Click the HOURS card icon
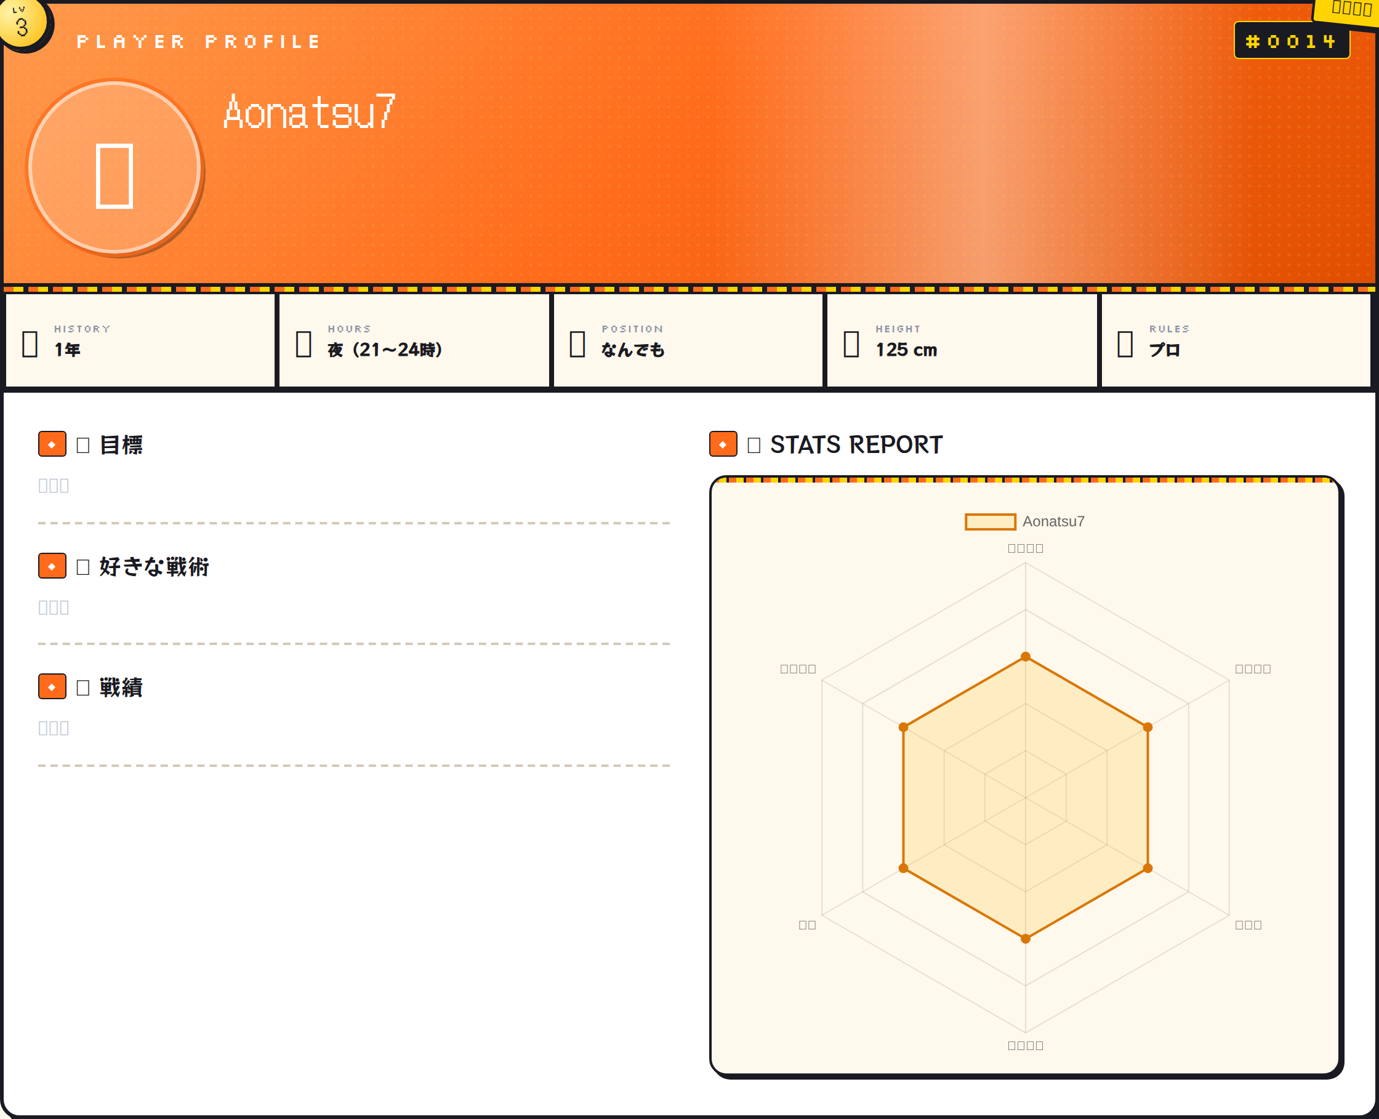Image resolution: width=1379 pixels, height=1119 pixels. pyautogui.click(x=304, y=343)
